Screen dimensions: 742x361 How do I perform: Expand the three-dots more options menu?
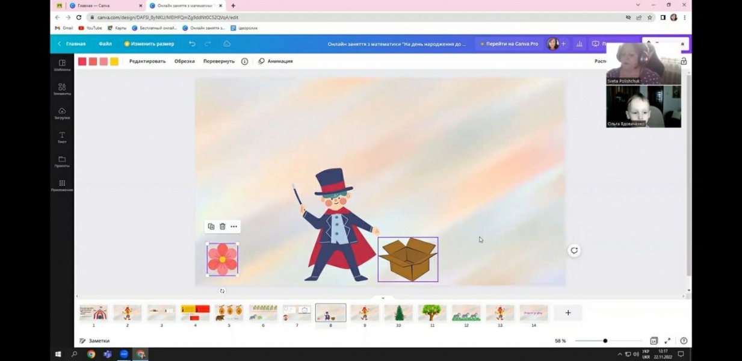233,226
